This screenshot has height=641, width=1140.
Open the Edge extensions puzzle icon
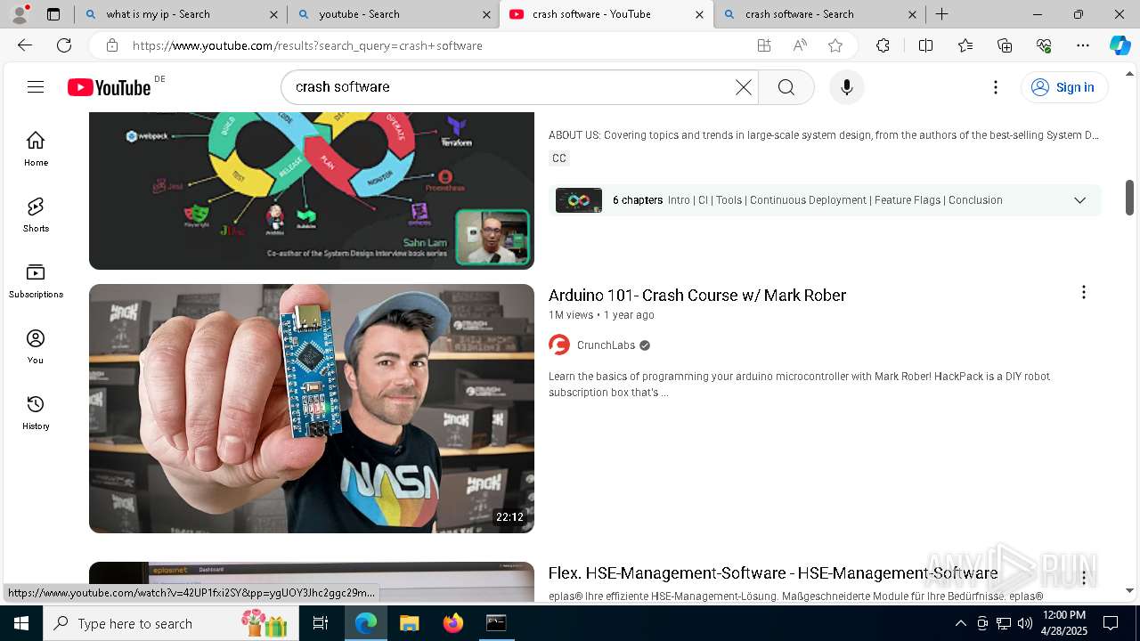pyautogui.click(x=883, y=45)
